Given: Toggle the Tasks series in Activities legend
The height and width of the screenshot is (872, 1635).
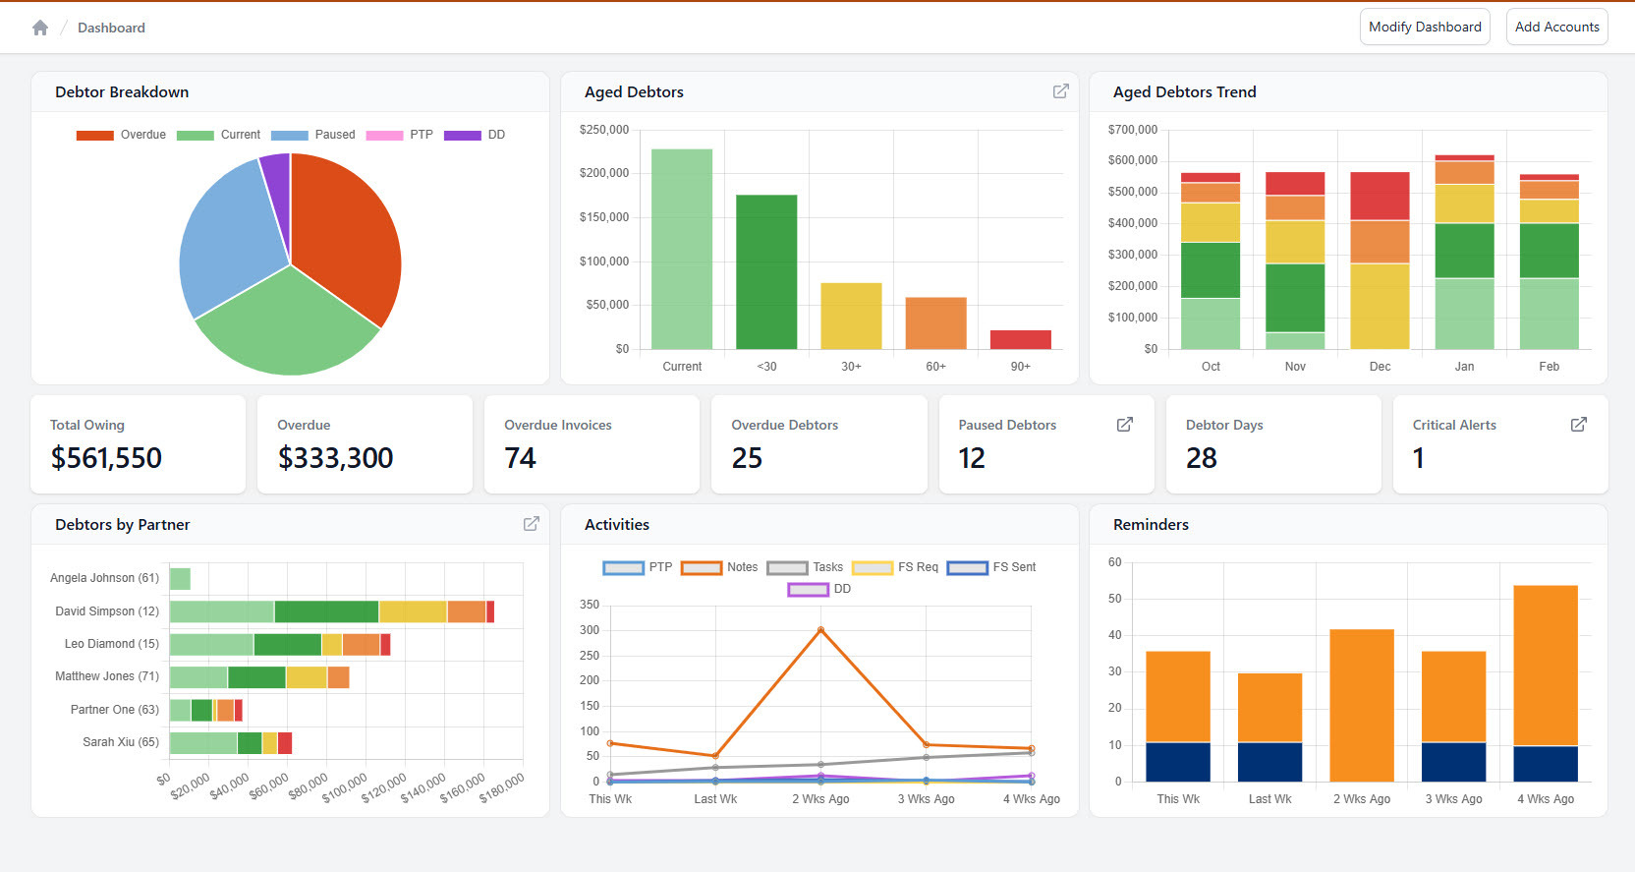Looking at the screenshot, I should (805, 567).
